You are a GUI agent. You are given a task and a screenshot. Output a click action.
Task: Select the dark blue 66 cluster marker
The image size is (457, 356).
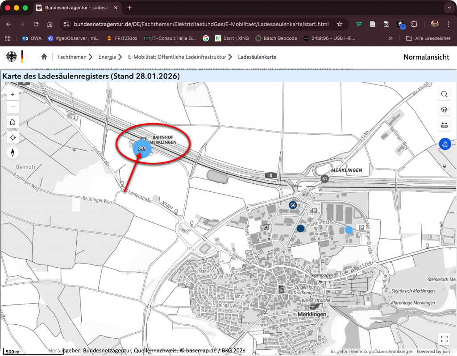click(293, 205)
